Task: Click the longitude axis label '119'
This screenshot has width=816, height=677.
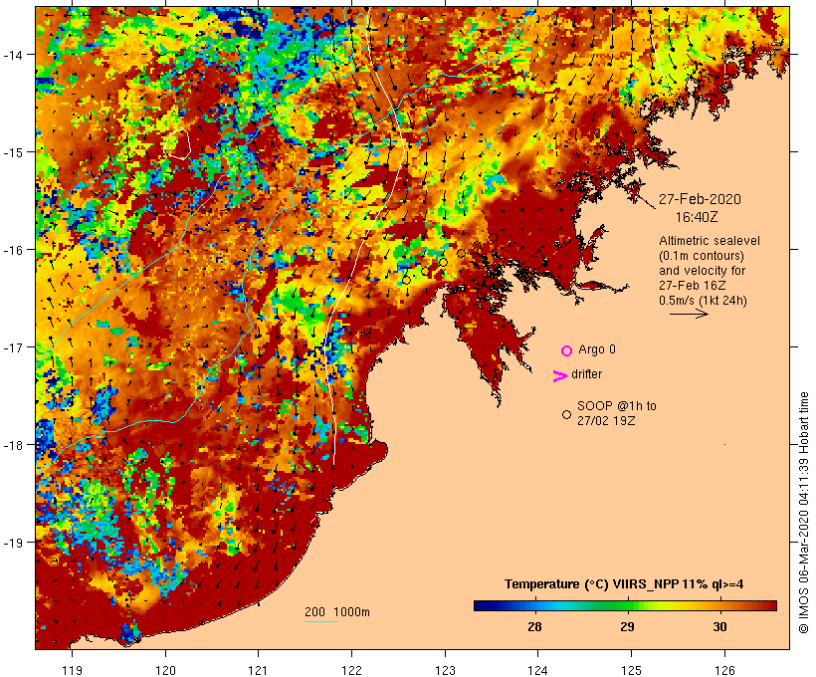Action: point(72,670)
